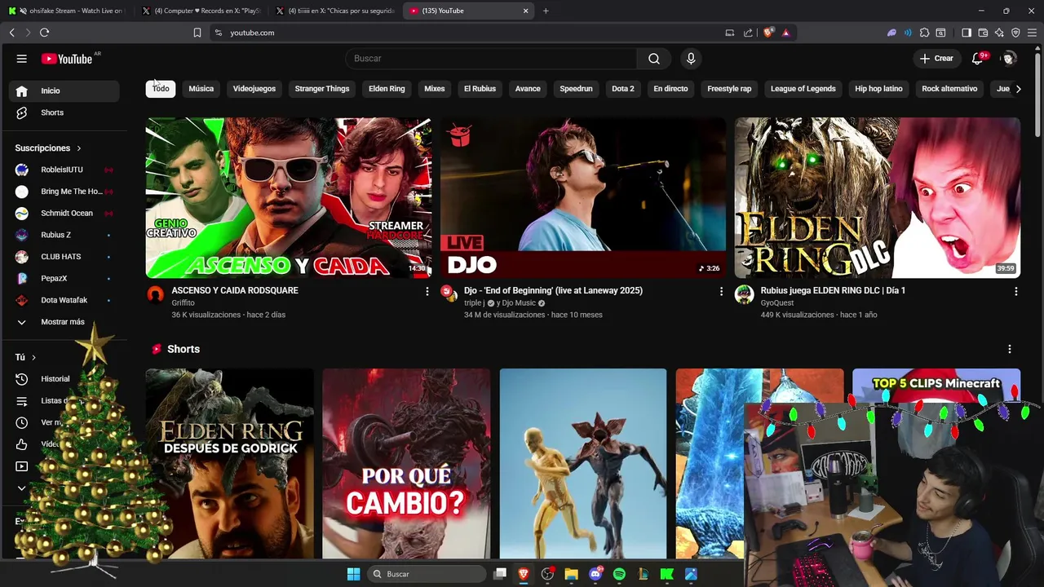Open browser extensions puzzle icon
The image size is (1044, 587).
[x=924, y=33]
